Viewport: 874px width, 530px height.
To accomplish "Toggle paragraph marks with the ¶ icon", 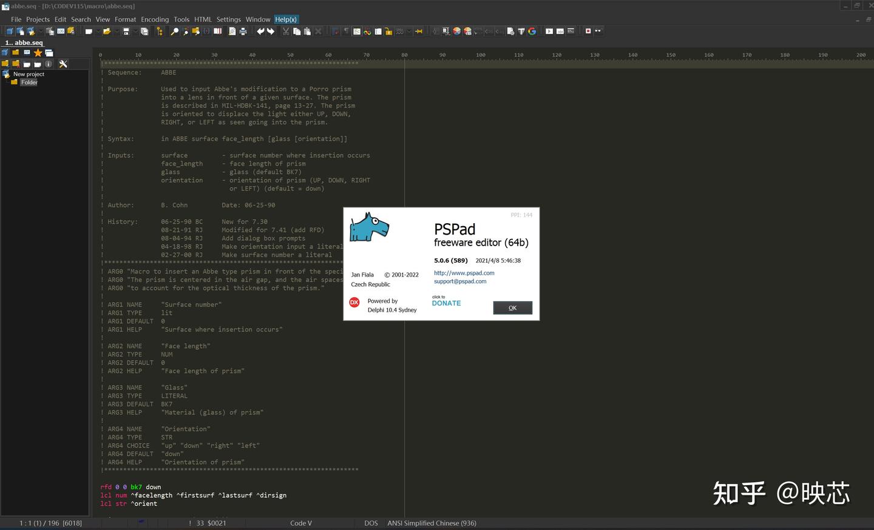I will (347, 32).
